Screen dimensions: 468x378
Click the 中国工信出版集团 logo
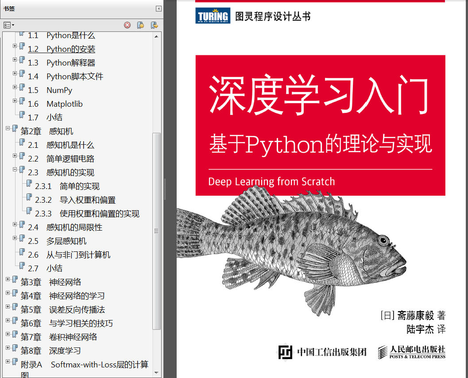pyautogui.click(x=322, y=352)
